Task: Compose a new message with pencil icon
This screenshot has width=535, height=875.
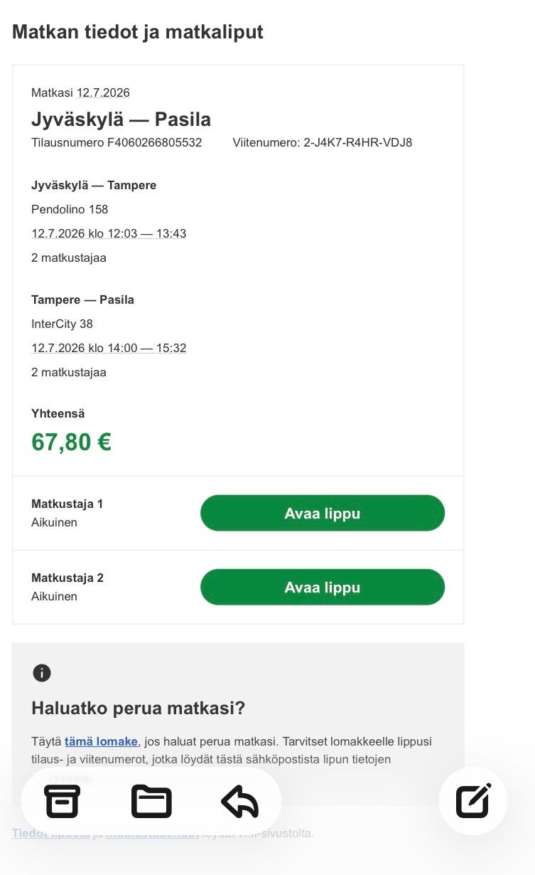Action: click(x=473, y=801)
